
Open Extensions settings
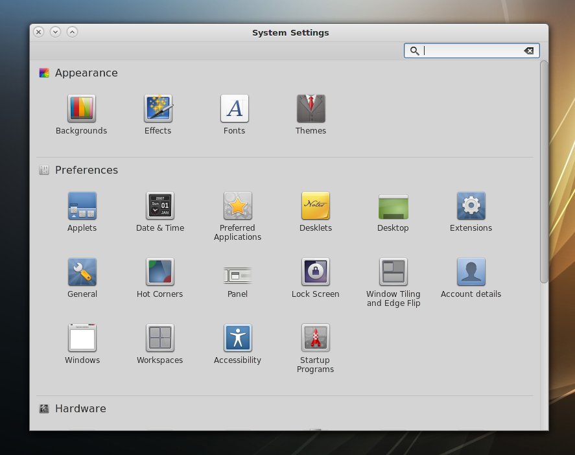click(x=471, y=206)
